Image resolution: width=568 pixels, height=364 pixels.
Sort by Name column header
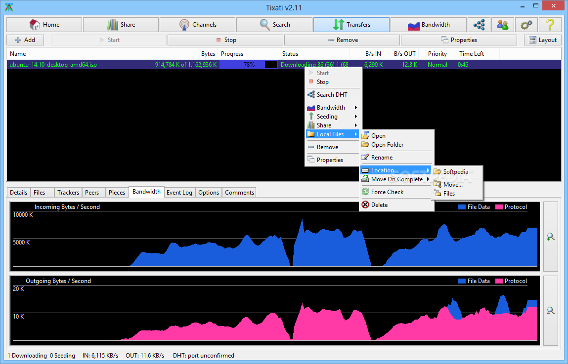tap(79, 53)
